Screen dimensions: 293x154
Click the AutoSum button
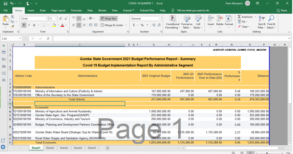point(245,17)
